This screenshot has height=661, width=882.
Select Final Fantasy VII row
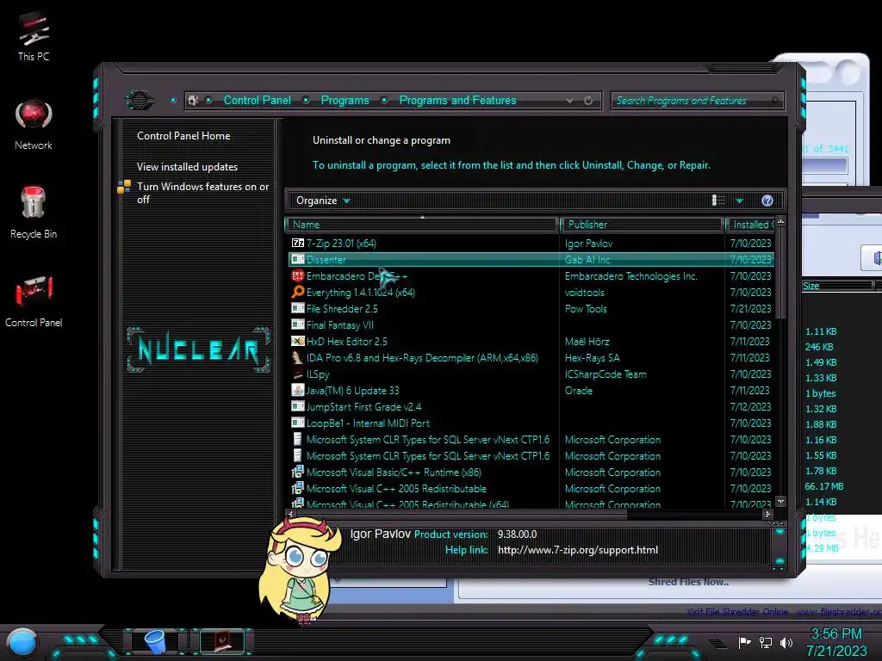coord(531,324)
